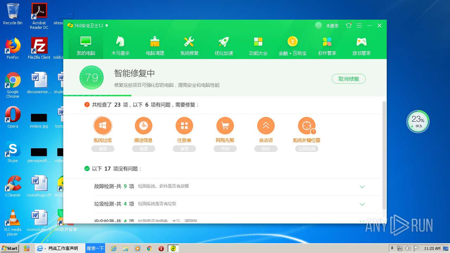Open Recycle Bin on the desktop
Viewport: 450px width, 253px height.
tap(13, 14)
